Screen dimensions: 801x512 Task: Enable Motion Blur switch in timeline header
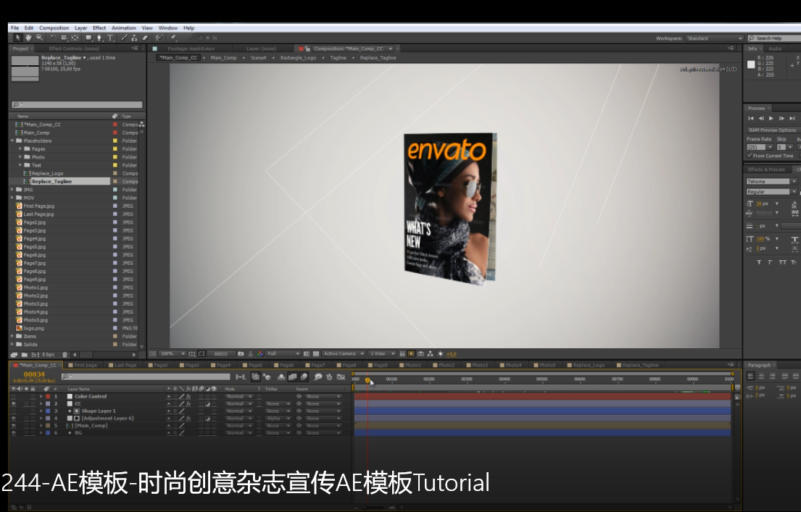click(x=304, y=377)
